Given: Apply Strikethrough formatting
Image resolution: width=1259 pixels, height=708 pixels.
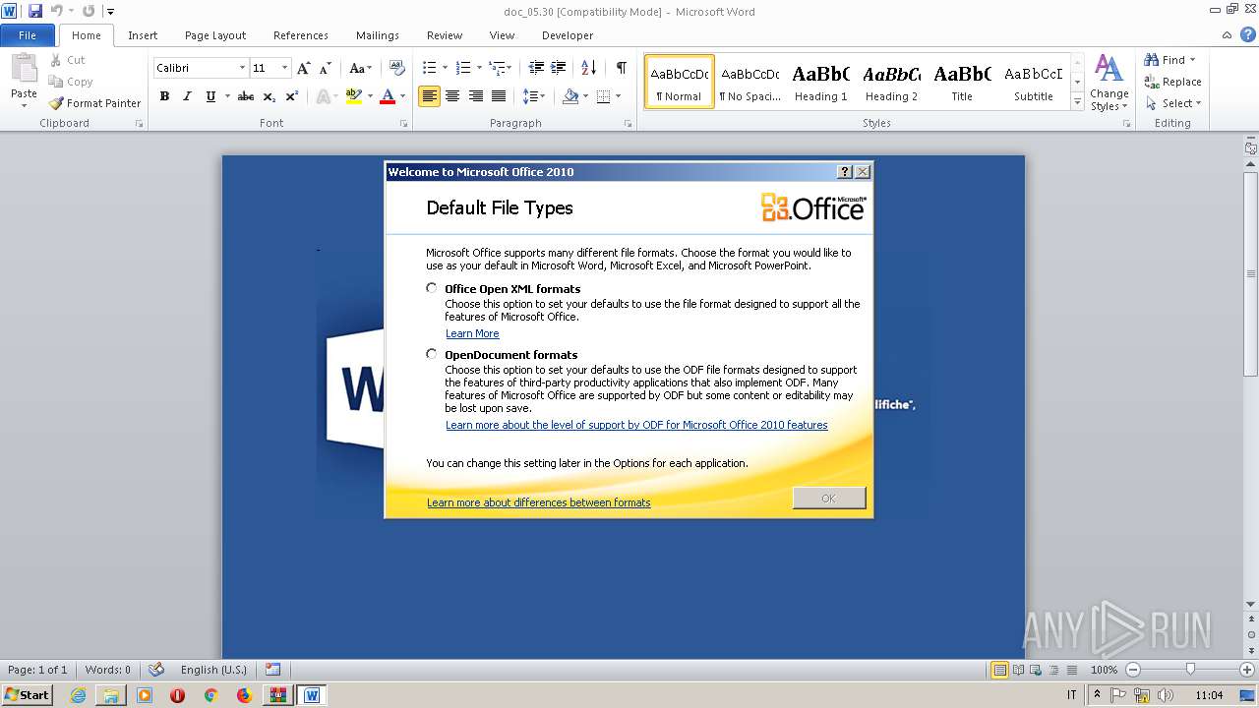Looking at the screenshot, I should click(246, 96).
